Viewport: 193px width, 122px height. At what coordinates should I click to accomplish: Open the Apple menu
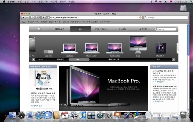tap(4, 2)
